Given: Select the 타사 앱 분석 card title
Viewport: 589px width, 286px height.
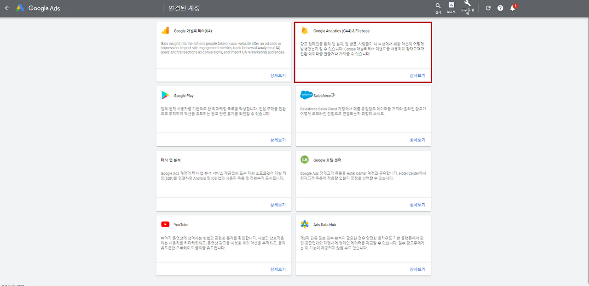Looking at the screenshot, I should pos(171,160).
